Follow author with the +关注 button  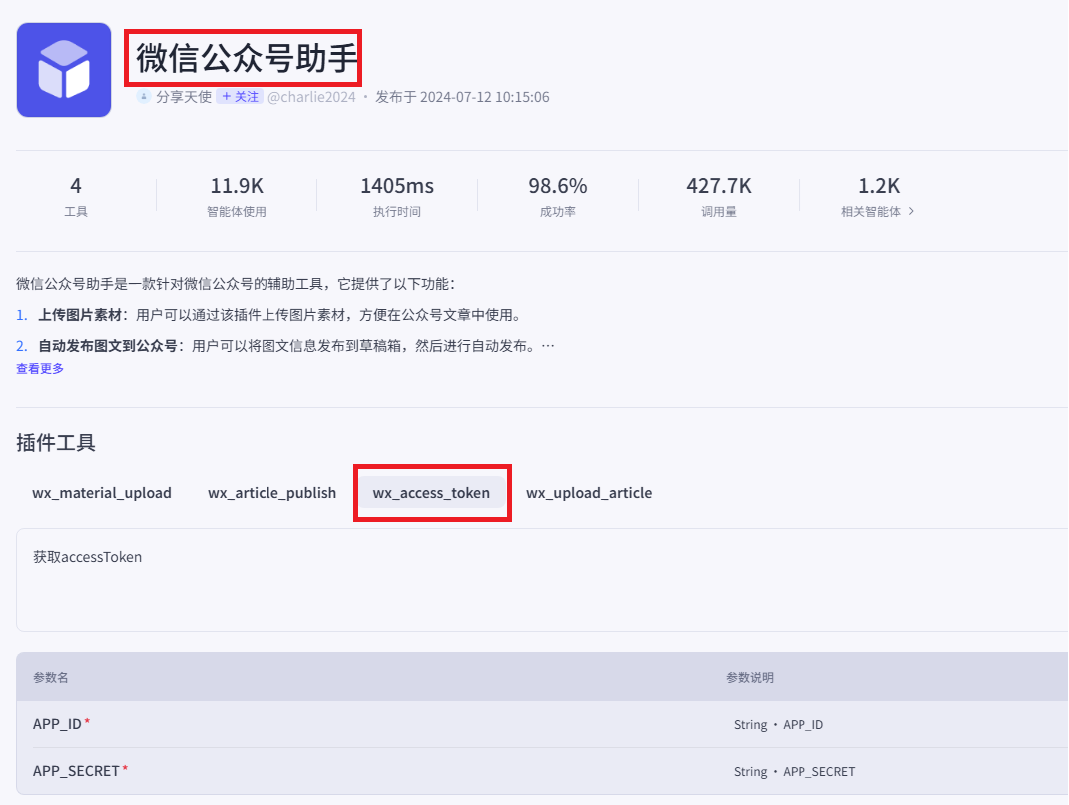click(x=240, y=96)
